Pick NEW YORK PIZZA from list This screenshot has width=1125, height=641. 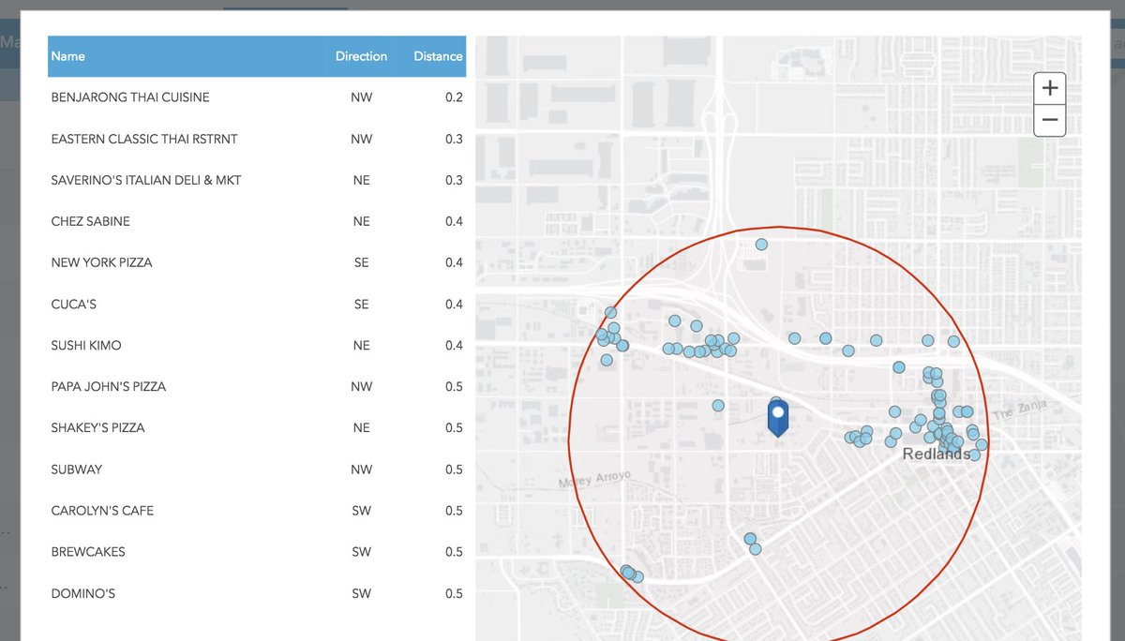point(257,262)
